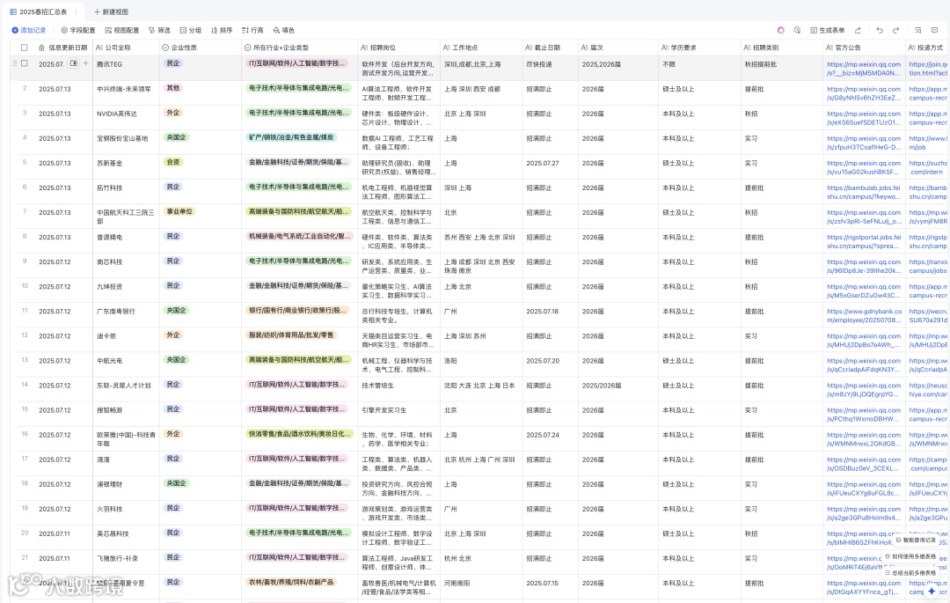Image resolution: width=950 pixels, height=603 pixels.
Task: Open 视图配置 view settings
Action: pyautogui.click(x=121, y=30)
